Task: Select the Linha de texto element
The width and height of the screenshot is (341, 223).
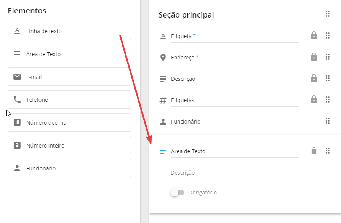Action: tap(69, 31)
